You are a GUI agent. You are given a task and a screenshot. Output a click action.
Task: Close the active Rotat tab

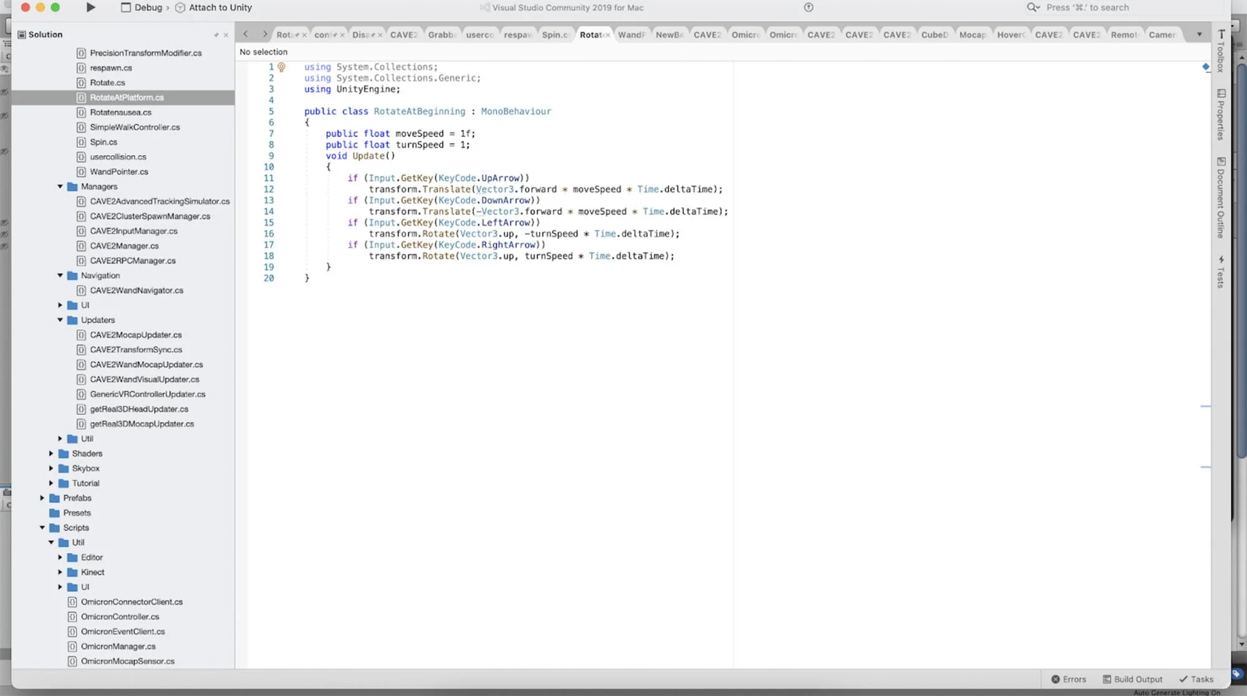pos(607,35)
